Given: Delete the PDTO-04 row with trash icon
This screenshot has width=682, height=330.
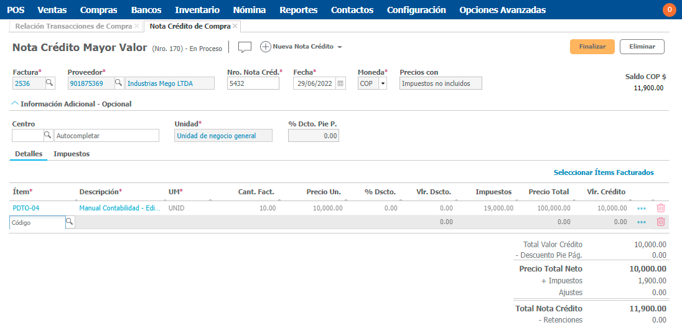Looking at the screenshot, I should (x=661, y=209).
